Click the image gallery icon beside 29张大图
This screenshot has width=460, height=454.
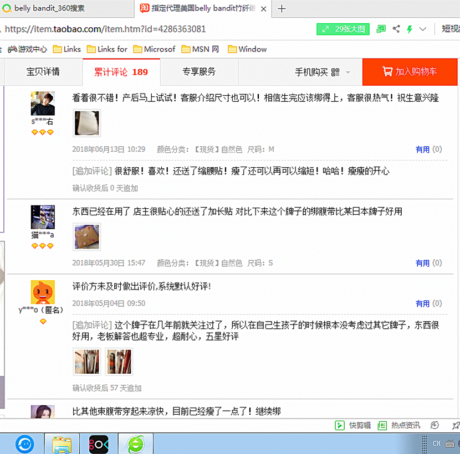tap(381, 29)
